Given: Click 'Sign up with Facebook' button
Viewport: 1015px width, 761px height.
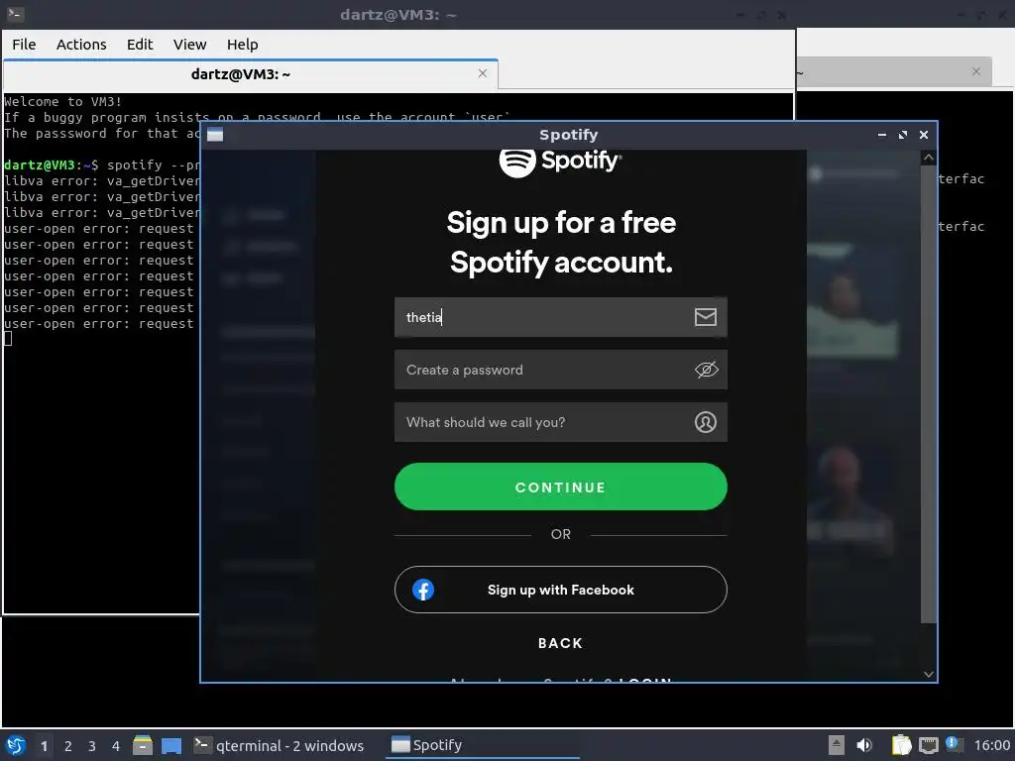Looking at the screenshot, I should click(x=561, y=590).
